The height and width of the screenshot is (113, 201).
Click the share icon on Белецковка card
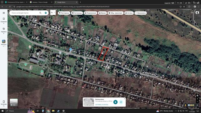[121, 102]
